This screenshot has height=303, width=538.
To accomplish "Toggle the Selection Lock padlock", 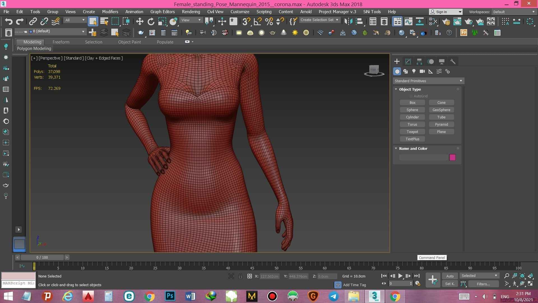I will point(240,276).
